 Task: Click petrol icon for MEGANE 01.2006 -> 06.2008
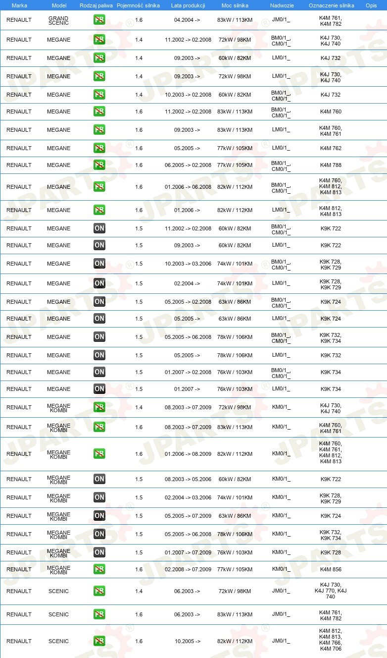coord(99,187)
